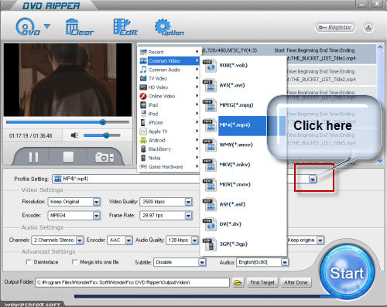Click the volume slider handle
This screenshot has height=307, width=387.
[106, 135]
